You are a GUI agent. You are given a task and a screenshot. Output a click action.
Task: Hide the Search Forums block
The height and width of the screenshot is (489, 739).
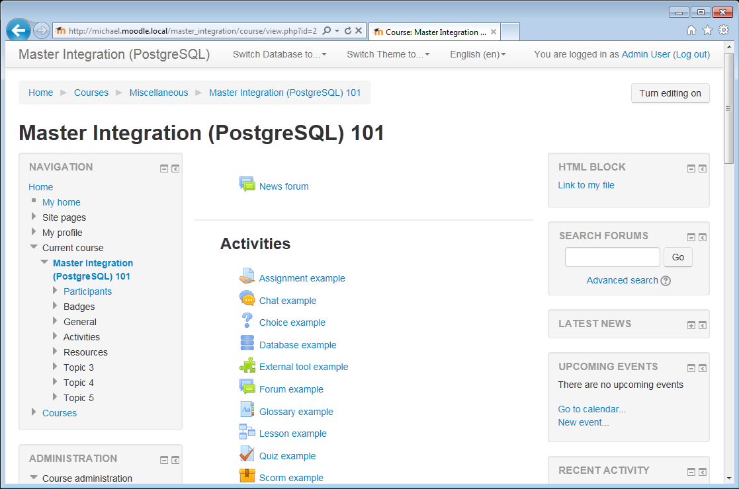pyautogui.click(x=691, y=237)
